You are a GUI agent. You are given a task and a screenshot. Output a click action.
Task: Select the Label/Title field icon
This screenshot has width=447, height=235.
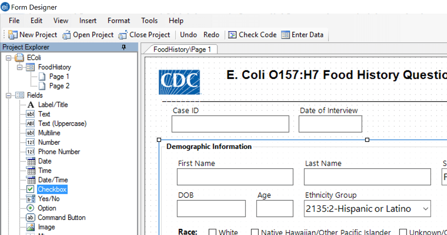[x=31, y=105]
